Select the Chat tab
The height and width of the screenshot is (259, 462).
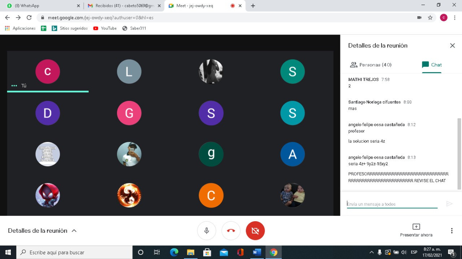point(432,65)
